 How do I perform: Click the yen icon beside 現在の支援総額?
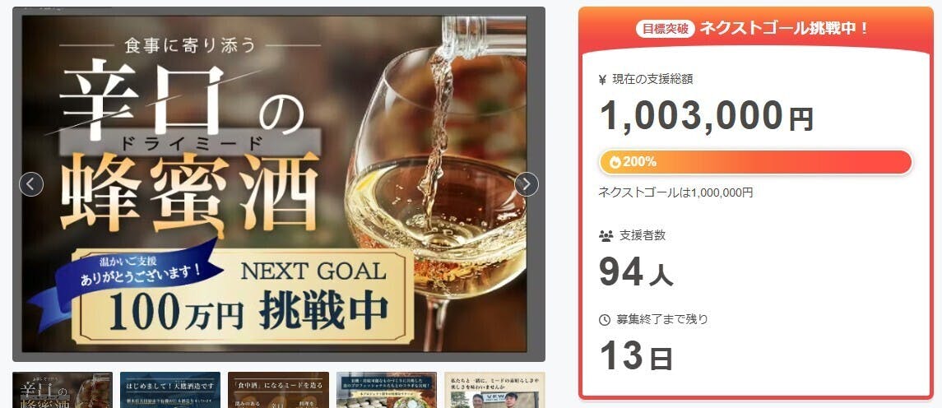[602, 79]
